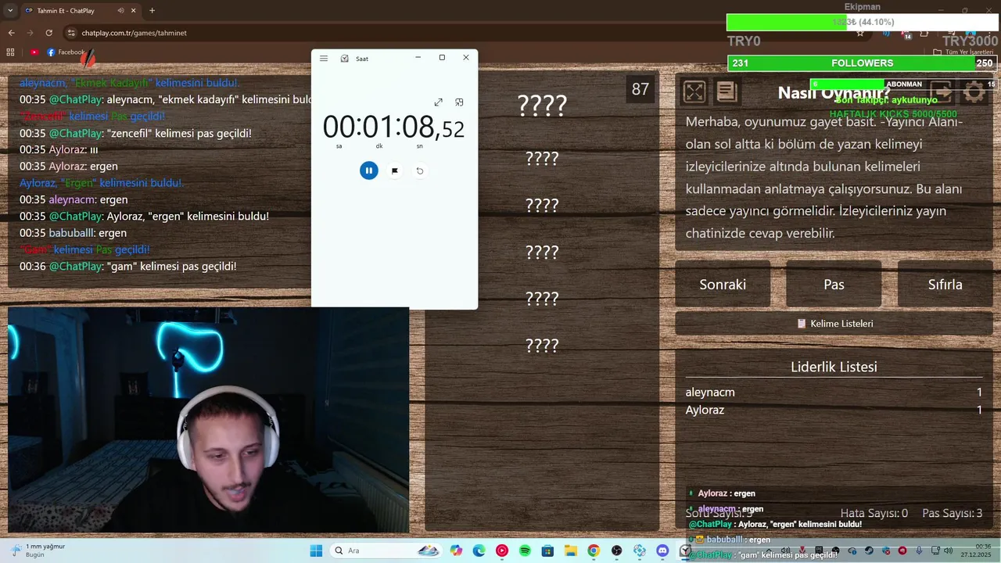Click the 87 countdown counter
This screenshot has height=563, width=1001.
(x=640, y=89)
